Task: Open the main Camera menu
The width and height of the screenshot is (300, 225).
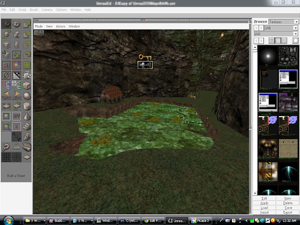Action: click(47, 9)
